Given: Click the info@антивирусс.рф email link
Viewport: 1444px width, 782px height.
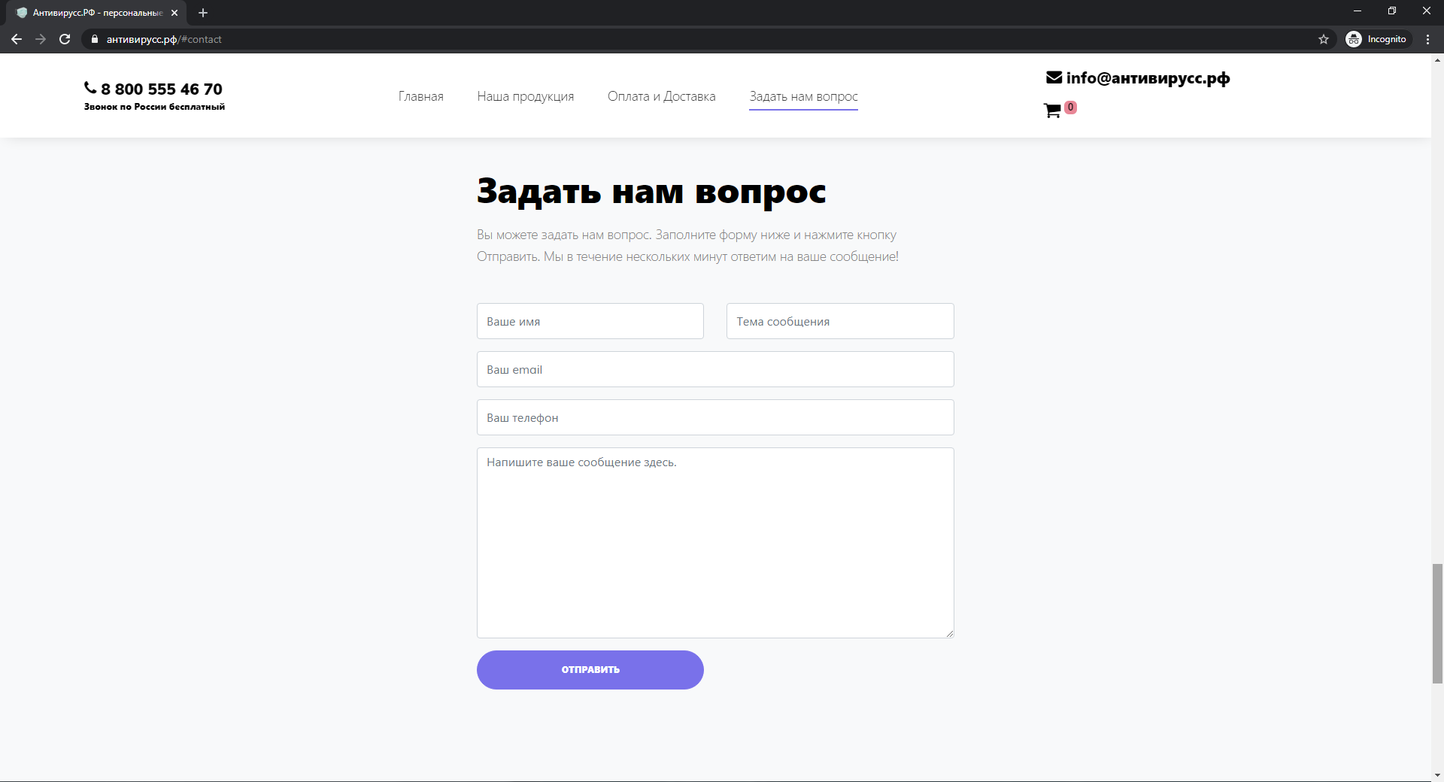Looking at the screenshot, I should [x=1148, y=78].
